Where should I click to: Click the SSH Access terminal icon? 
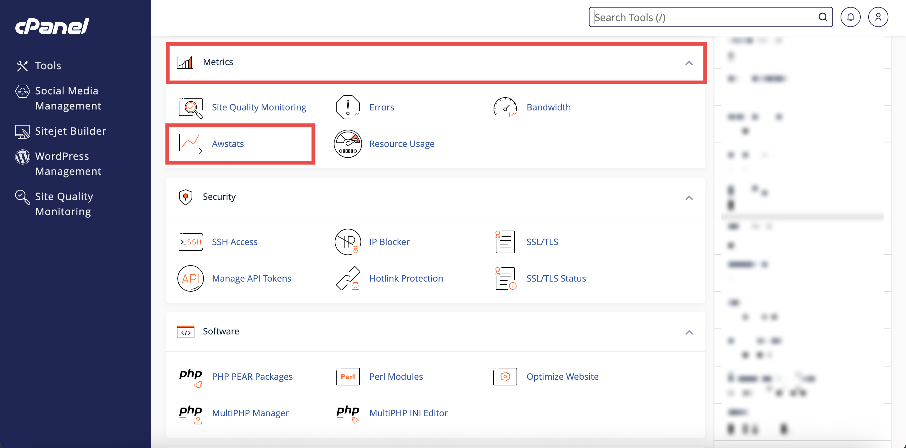(190, 242)
